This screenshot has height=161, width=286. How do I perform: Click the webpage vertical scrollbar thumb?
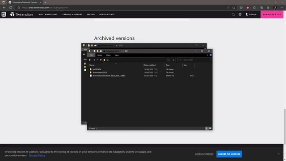(285, 126)
